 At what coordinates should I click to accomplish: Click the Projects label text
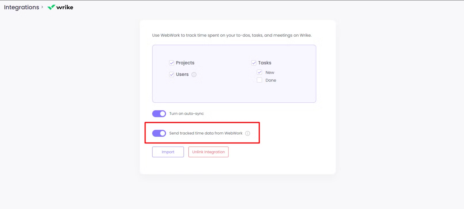pyautogui.click(x=185, y=63)
